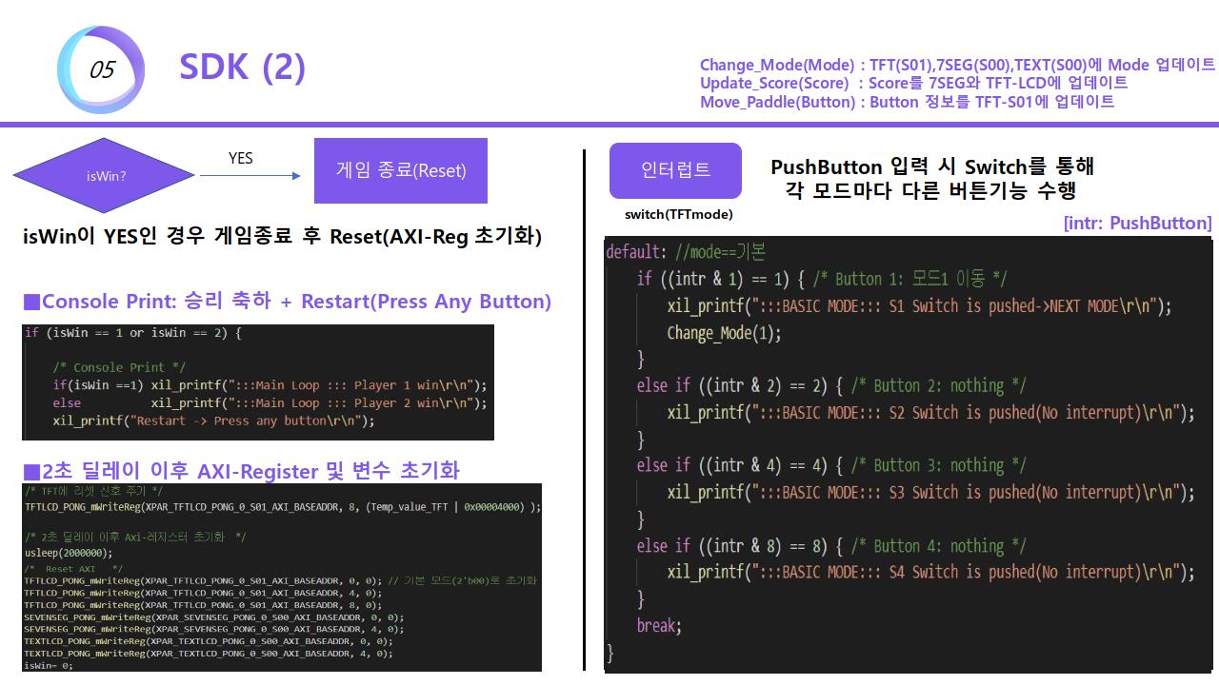Click the Change_Mode(1); code line

724,333
